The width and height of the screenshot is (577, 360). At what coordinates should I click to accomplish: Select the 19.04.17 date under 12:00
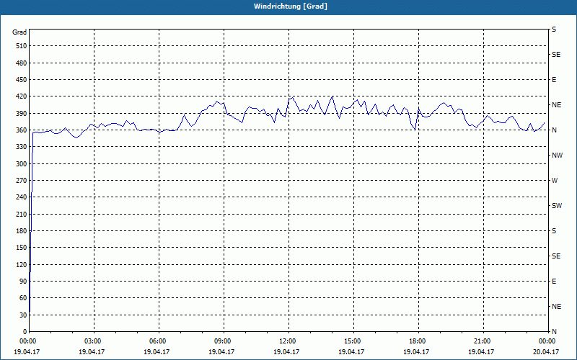click(x=286, y=351)
